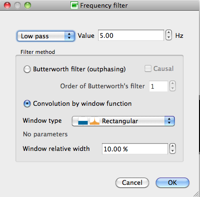
Task: Select the Butterworth filter (outphasing) radio button
Action: (27, 69)
